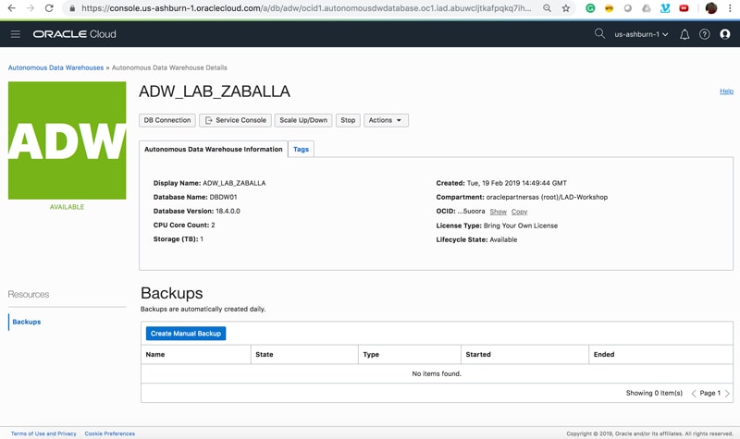Viewport: 740px width, 439px height.
Task: Open the hamburger navigation menu
Action: pos(15,34)
